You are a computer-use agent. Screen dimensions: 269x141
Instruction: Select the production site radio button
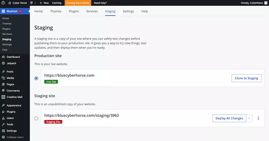pos(36,78)
